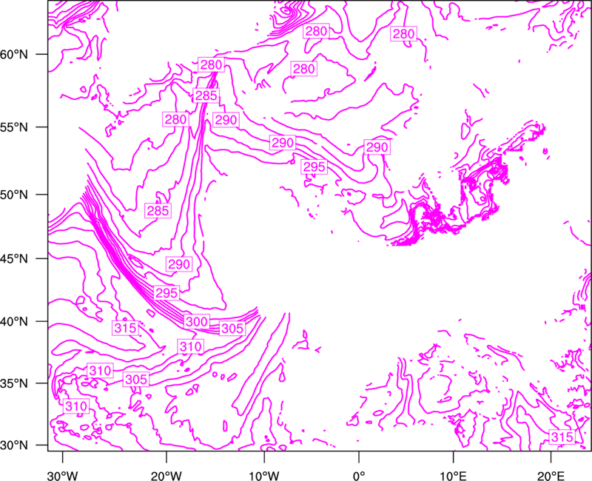
Task: Click the 35°N latitude axis label
Action: click(x=14, y=383)
